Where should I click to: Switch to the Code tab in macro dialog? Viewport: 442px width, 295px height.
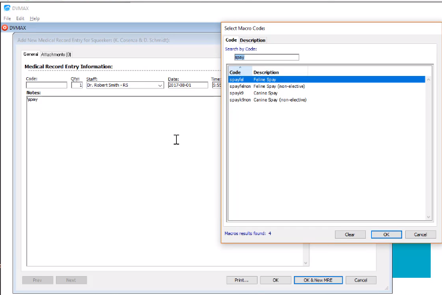(x=231, y=40)
